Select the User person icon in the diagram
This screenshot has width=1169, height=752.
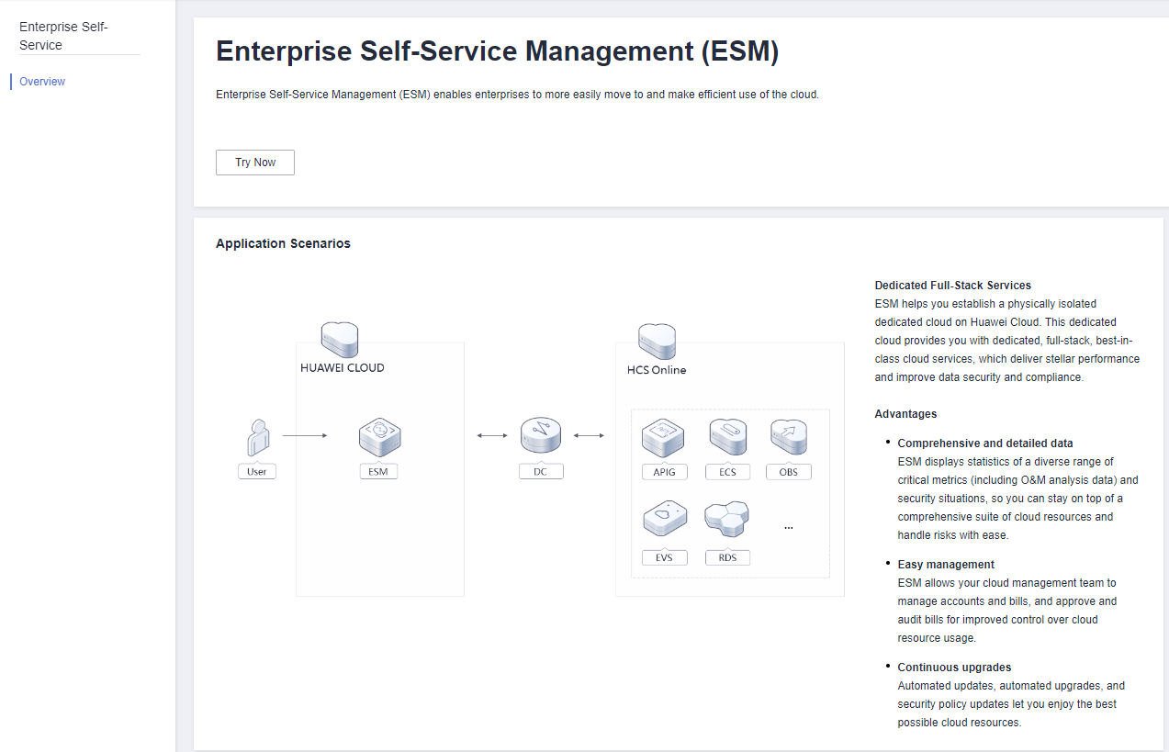[258, 439]
